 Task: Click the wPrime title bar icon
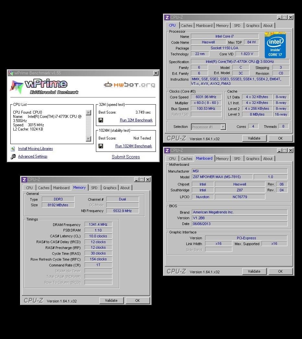[x=11, y=73]
